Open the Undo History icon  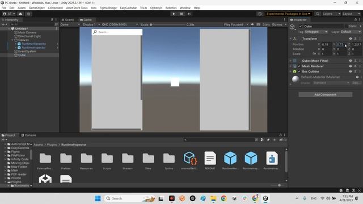pos(260,14)
